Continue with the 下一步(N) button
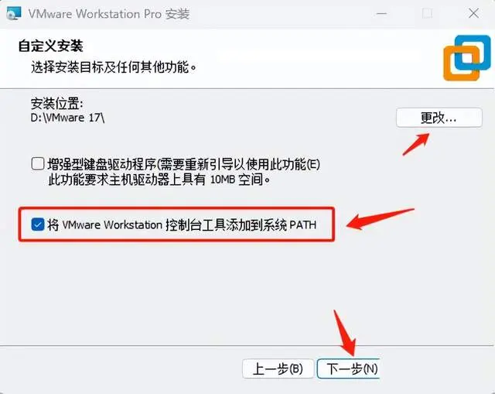This screenshot has height=394, width=495. click(x=349, y=368)
